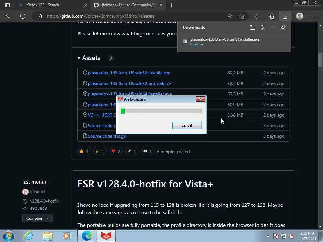Viewport: 323px width, 242px height.
Task: Close the r3dfox 133 Search tab
Action: pyautogui.click(x=85, y=5)
